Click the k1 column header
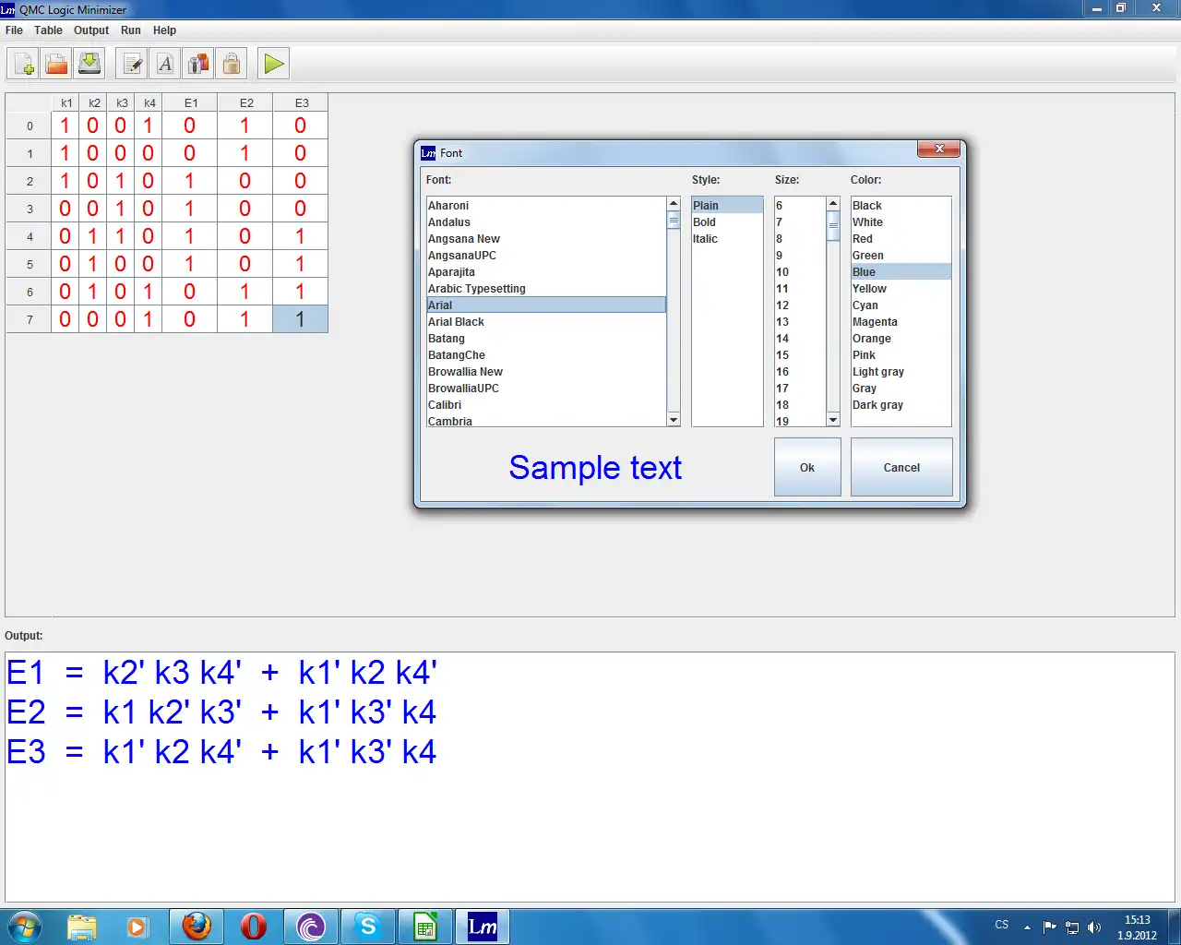The image size is (1181, 945). point(66,103)
